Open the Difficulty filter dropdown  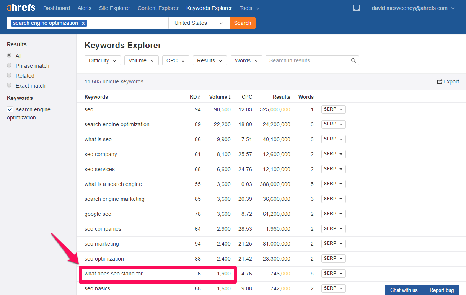(x=103, y=60)
